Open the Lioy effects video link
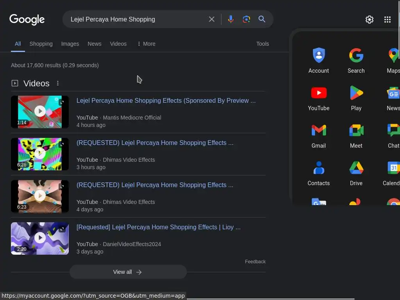The width and height of the screenshot is (400, 300). point(159,227)
